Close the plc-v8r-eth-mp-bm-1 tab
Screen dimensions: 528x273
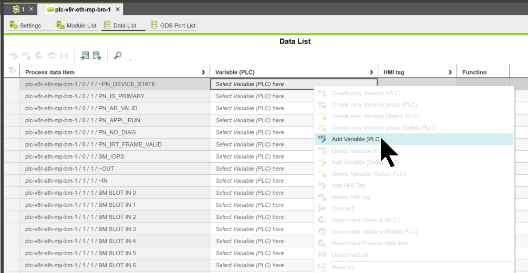click(x=118, y=9)
